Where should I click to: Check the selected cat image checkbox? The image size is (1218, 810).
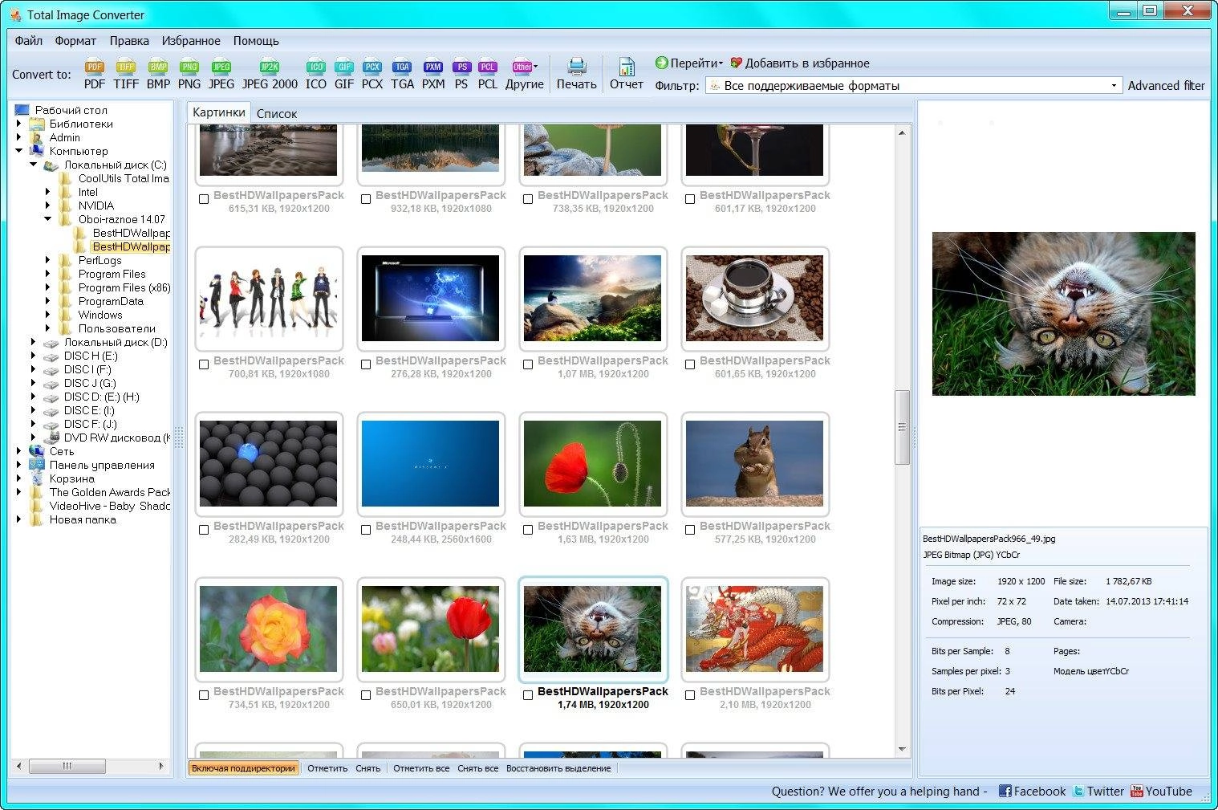click(x=528, y=695)
